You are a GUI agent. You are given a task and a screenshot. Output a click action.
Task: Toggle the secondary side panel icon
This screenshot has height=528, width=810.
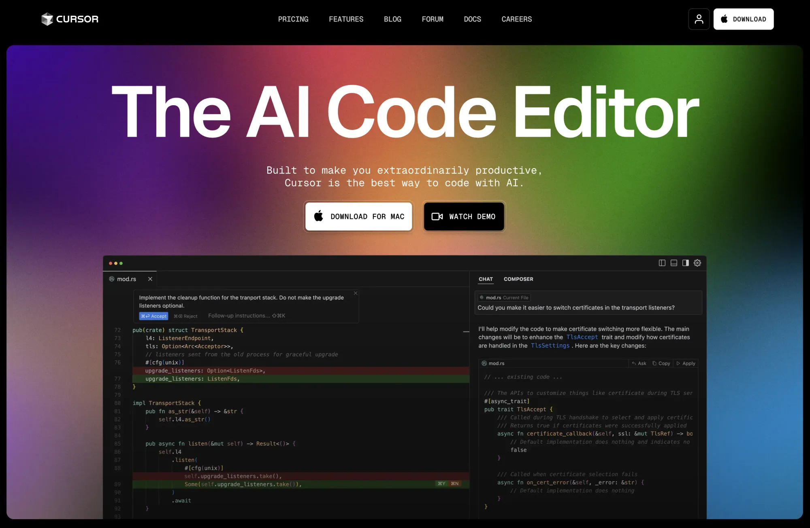(685, 263)
